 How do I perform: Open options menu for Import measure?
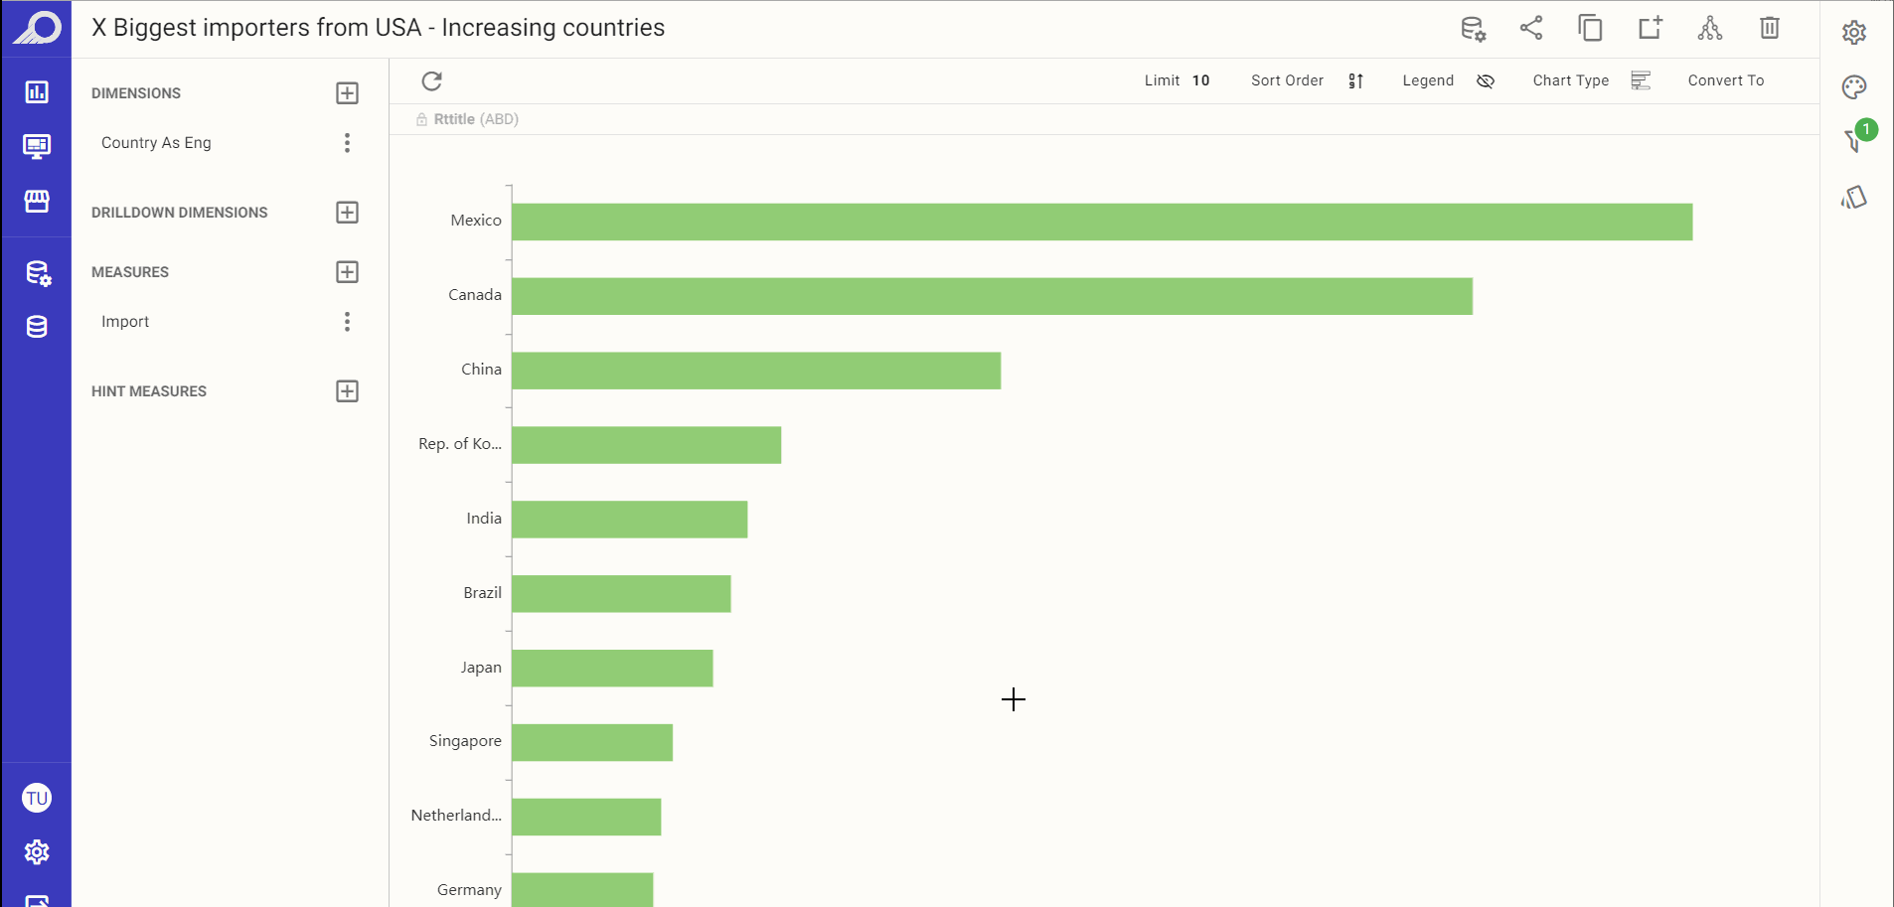[x=347, y=322]
